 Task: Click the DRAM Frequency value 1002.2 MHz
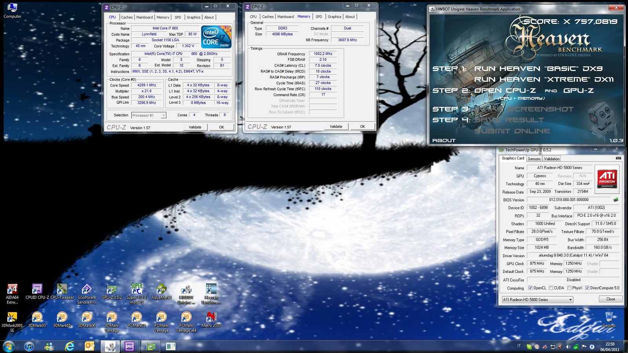323,54
